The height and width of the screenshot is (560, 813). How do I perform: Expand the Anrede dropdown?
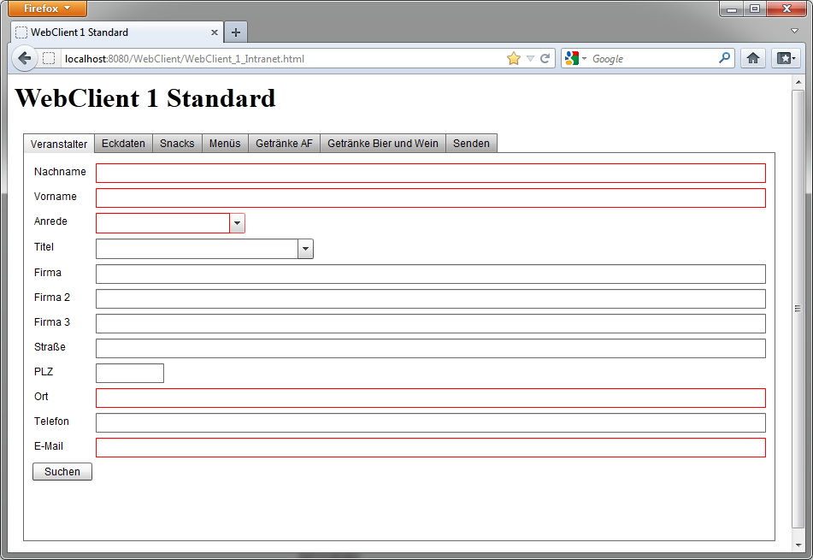click(238, 223)
